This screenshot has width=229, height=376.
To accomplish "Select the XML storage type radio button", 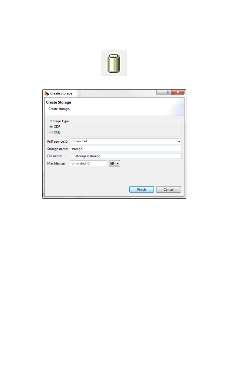I will point(51,132).
